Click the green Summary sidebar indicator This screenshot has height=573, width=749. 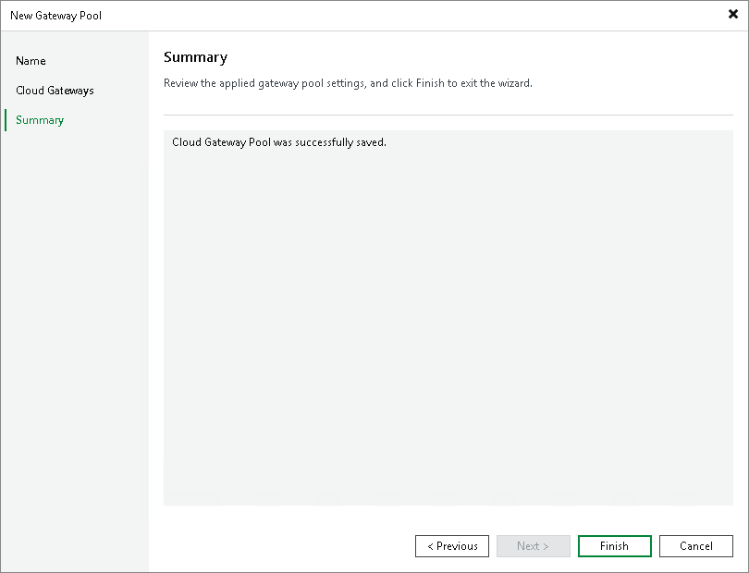tap(7, 119)
